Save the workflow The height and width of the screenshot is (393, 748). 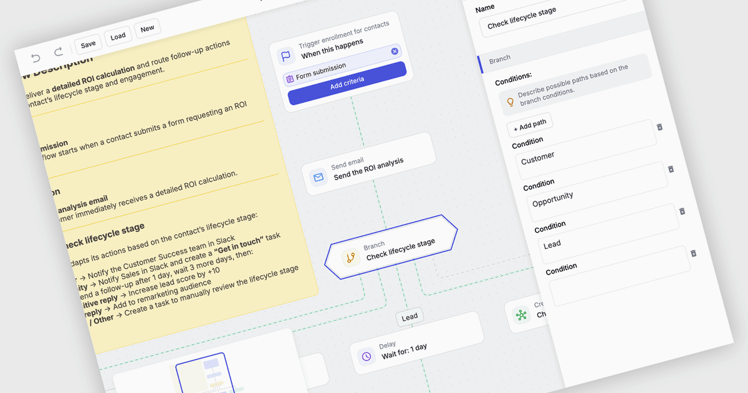coord(89,44)
